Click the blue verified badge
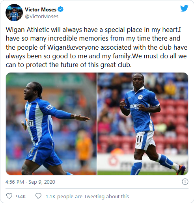 pyautogui.click(x=61, y=9)
